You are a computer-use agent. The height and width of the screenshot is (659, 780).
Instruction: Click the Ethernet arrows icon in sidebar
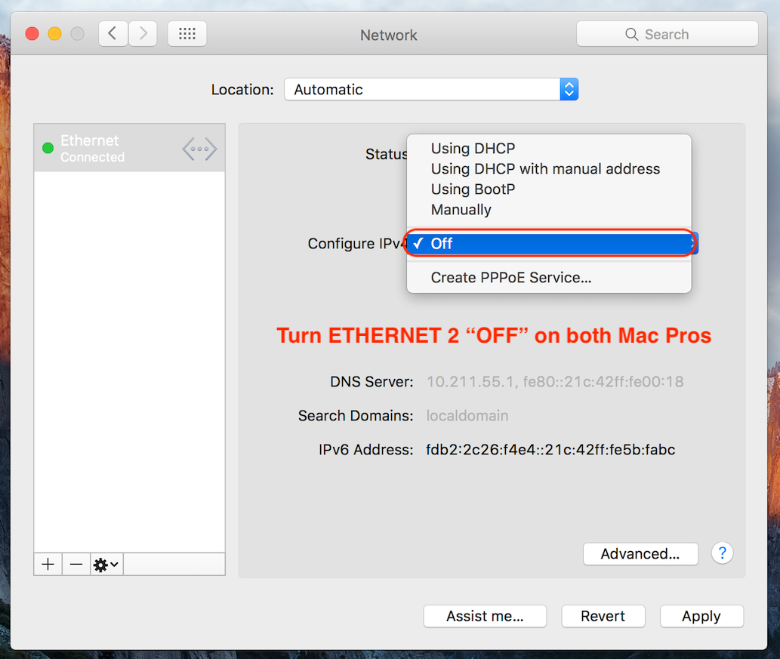click(199, 149)
